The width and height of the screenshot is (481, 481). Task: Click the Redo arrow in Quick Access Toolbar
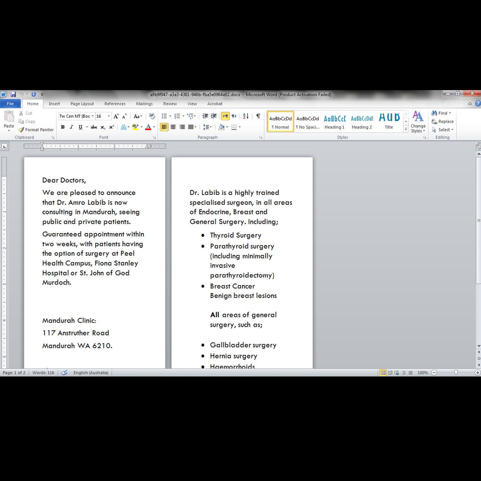pyautogui.click(x=34, y=94)
